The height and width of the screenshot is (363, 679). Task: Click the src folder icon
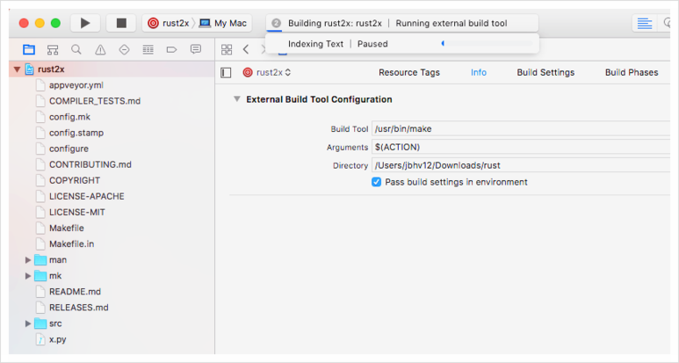[x=40, y=323]
